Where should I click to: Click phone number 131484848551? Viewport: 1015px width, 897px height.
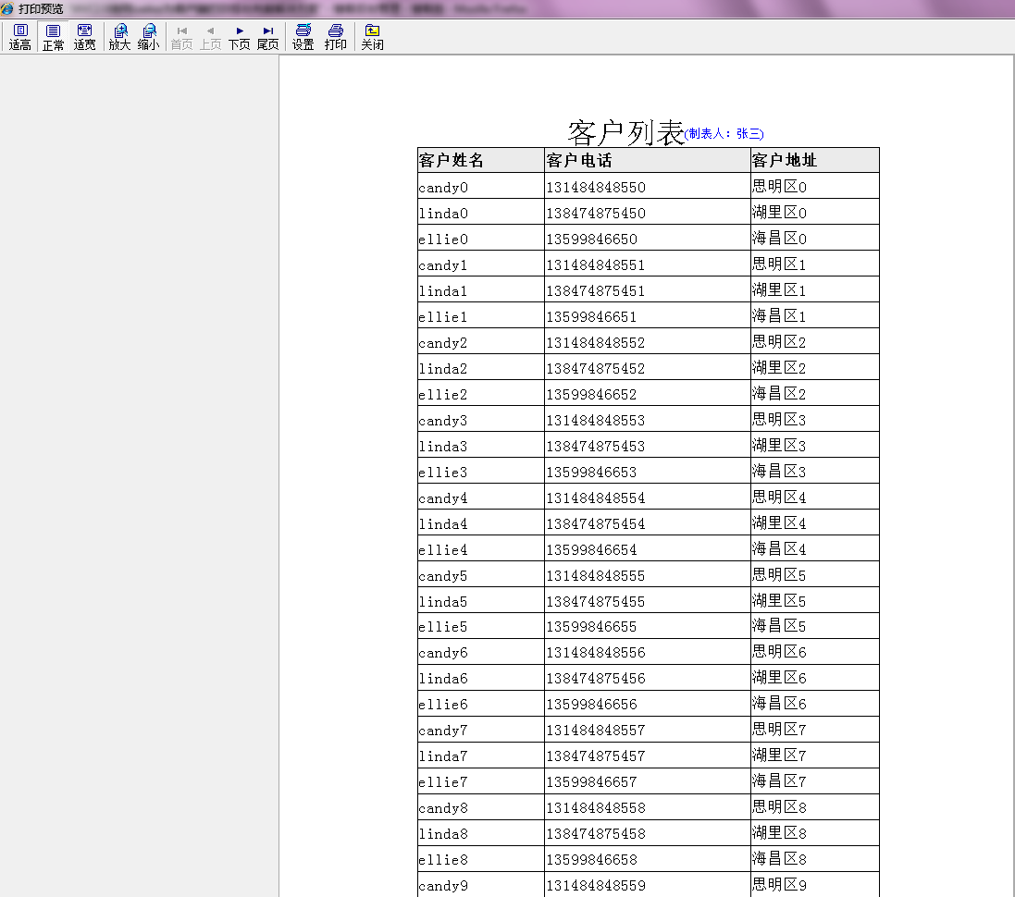point(596,264)
